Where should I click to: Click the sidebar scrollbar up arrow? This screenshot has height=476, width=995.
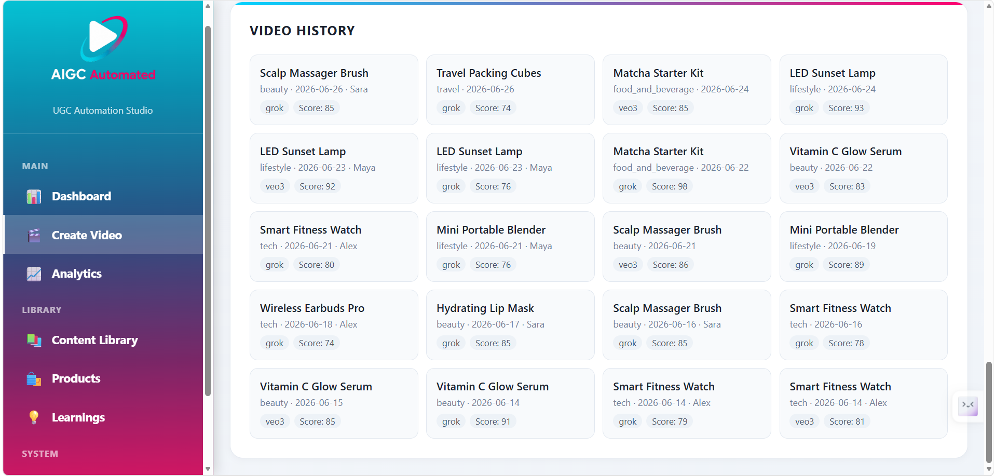click(208, 6)
